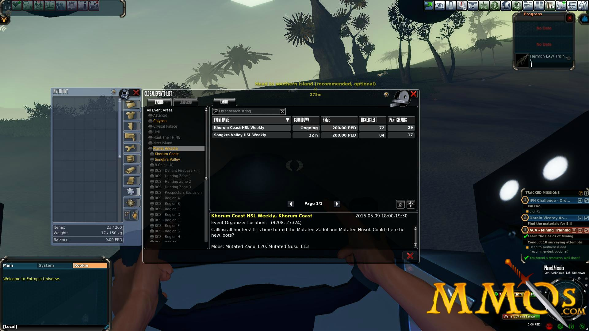Viewport: 589px width, 331px height.
Task: Click the heal action in quickbar slot 1
Action: point(17,5)
